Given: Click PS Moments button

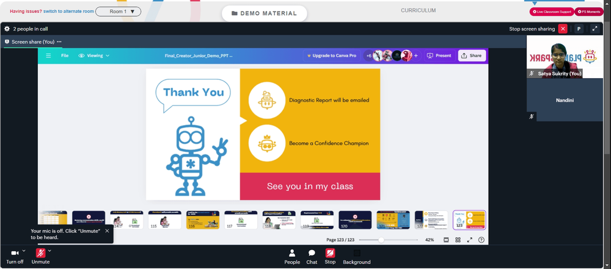Looking at the screenshot, I should tap(589, 12).
